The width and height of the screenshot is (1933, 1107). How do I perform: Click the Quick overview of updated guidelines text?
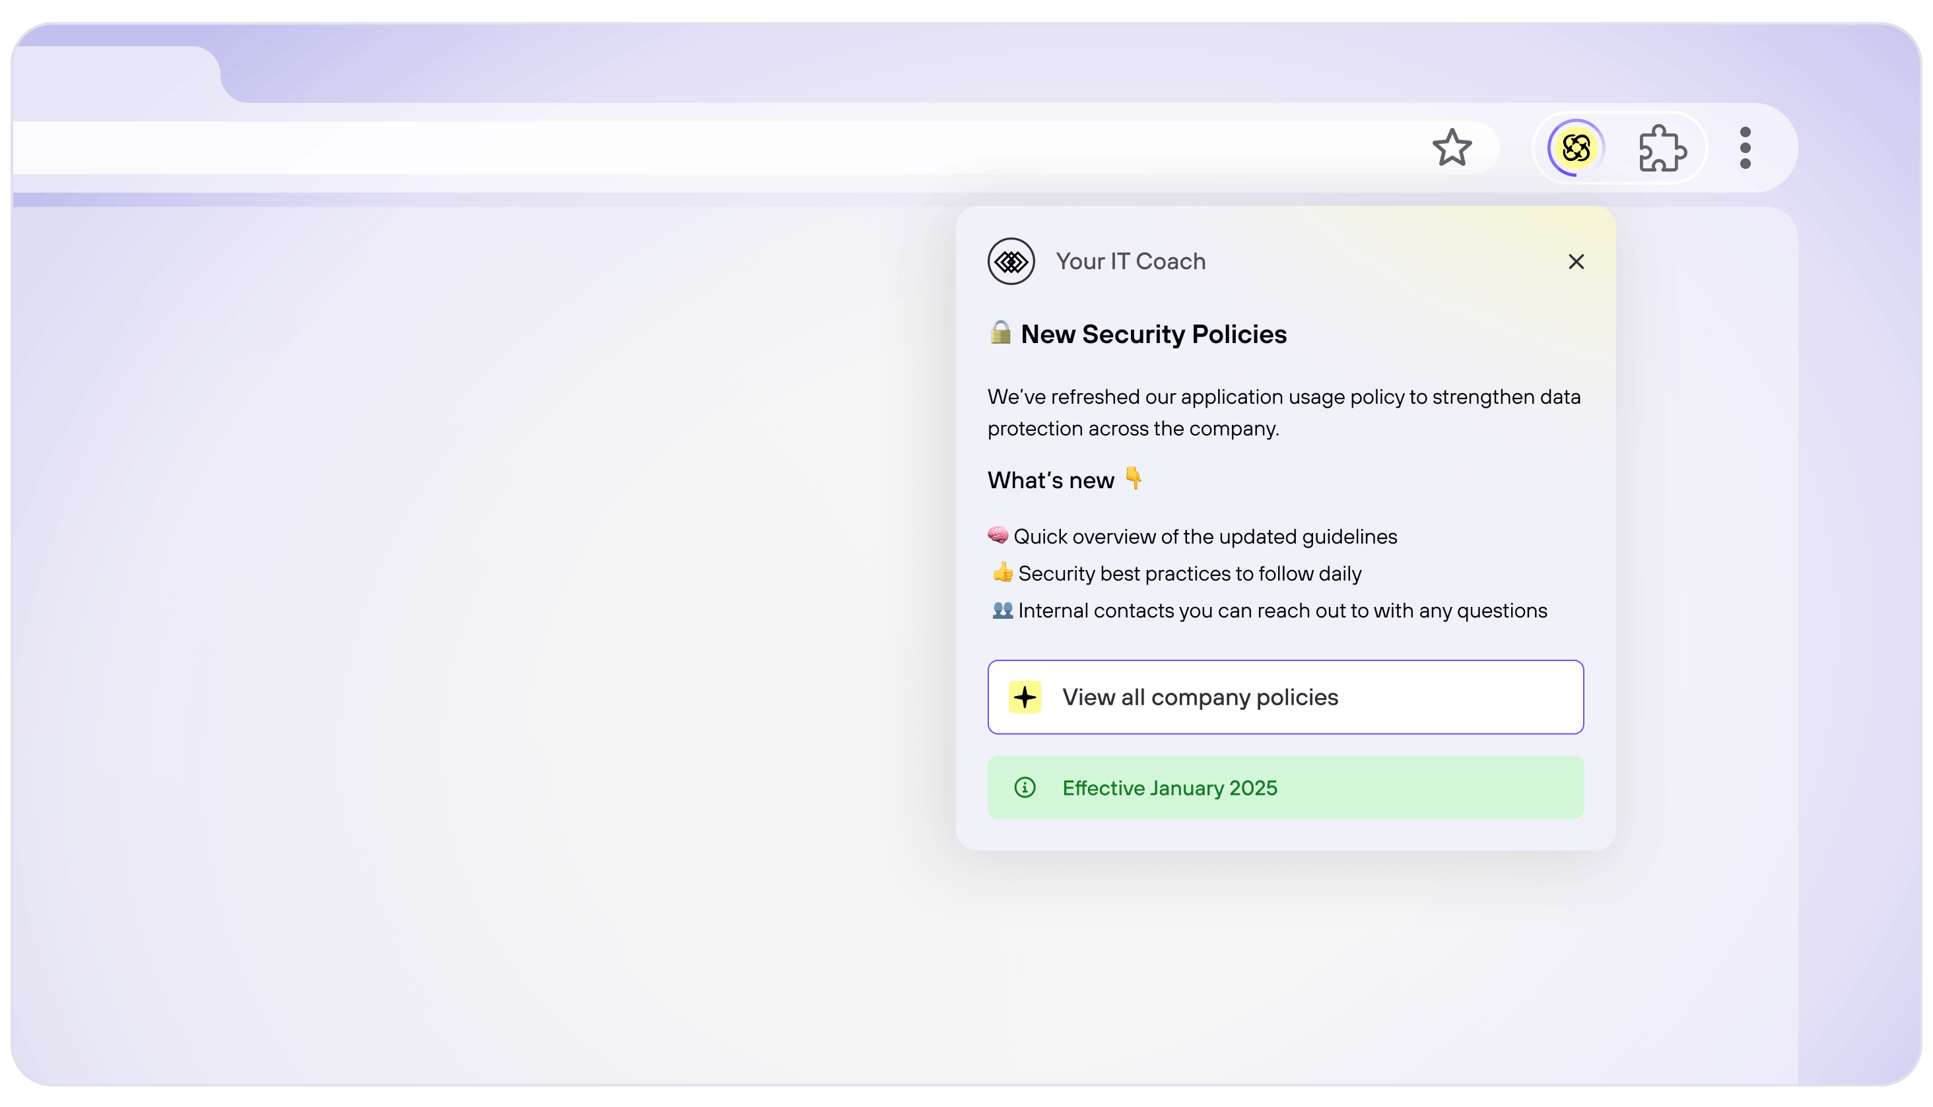(x=1204, y=537)
